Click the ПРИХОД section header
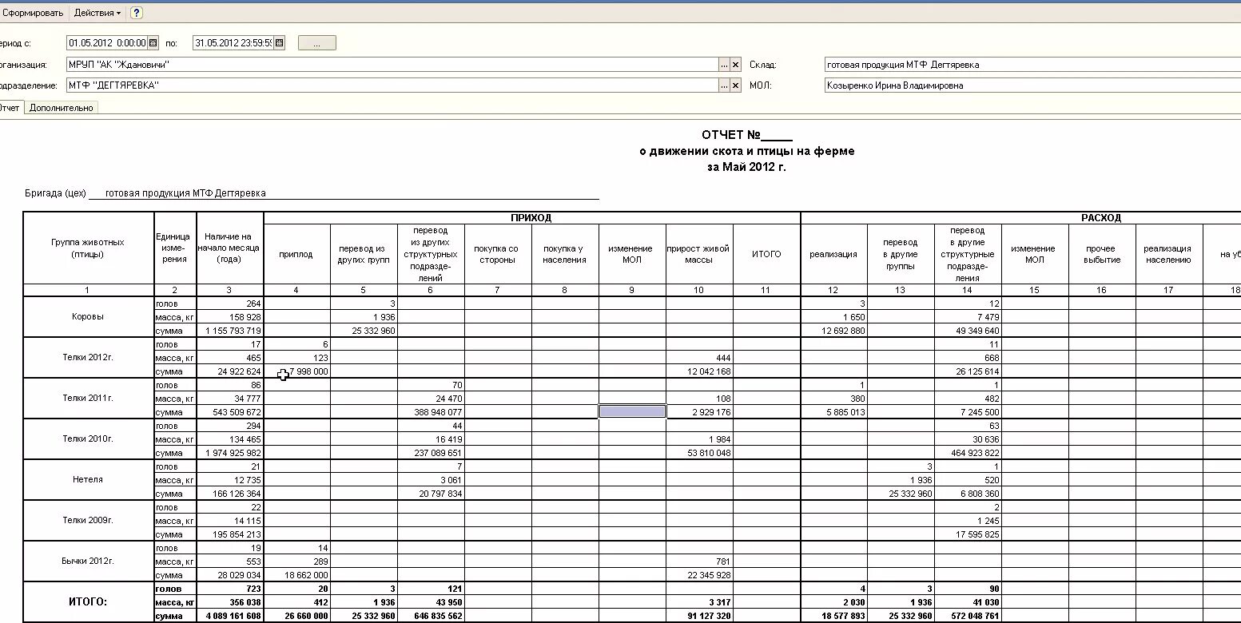 tap(531, 217)
